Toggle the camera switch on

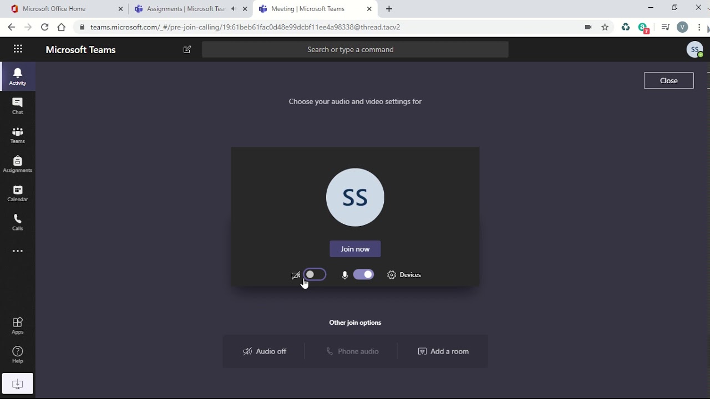315,274
